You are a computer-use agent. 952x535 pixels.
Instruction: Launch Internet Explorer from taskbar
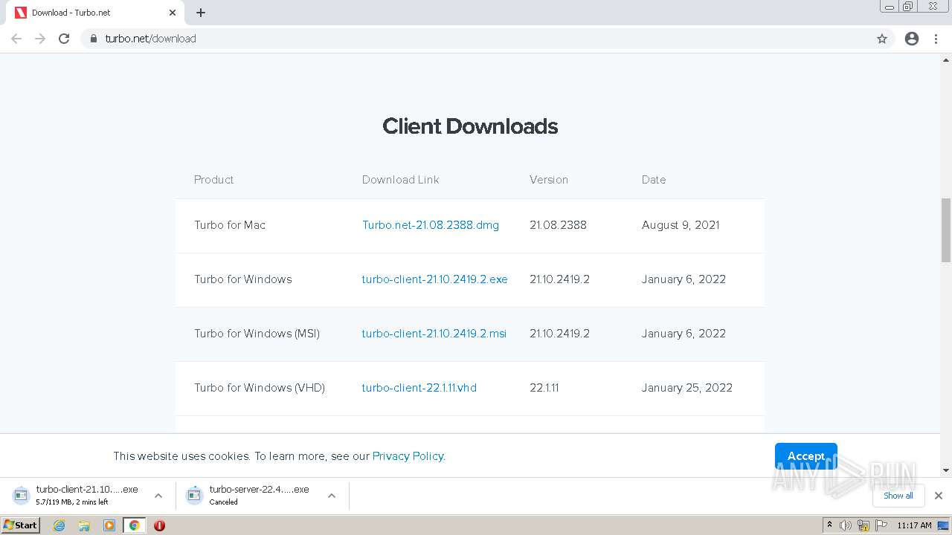click(59, 525)
